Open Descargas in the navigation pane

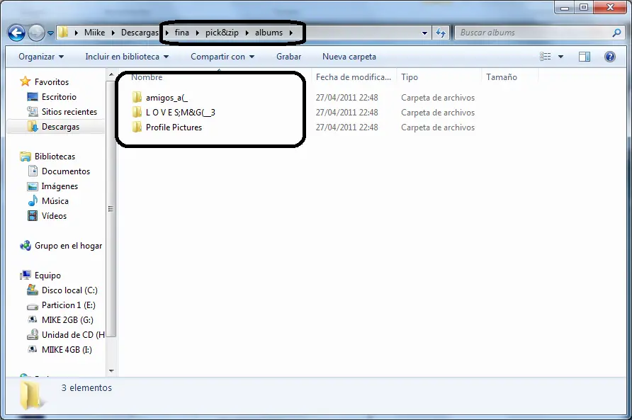(x=60, y=127)
